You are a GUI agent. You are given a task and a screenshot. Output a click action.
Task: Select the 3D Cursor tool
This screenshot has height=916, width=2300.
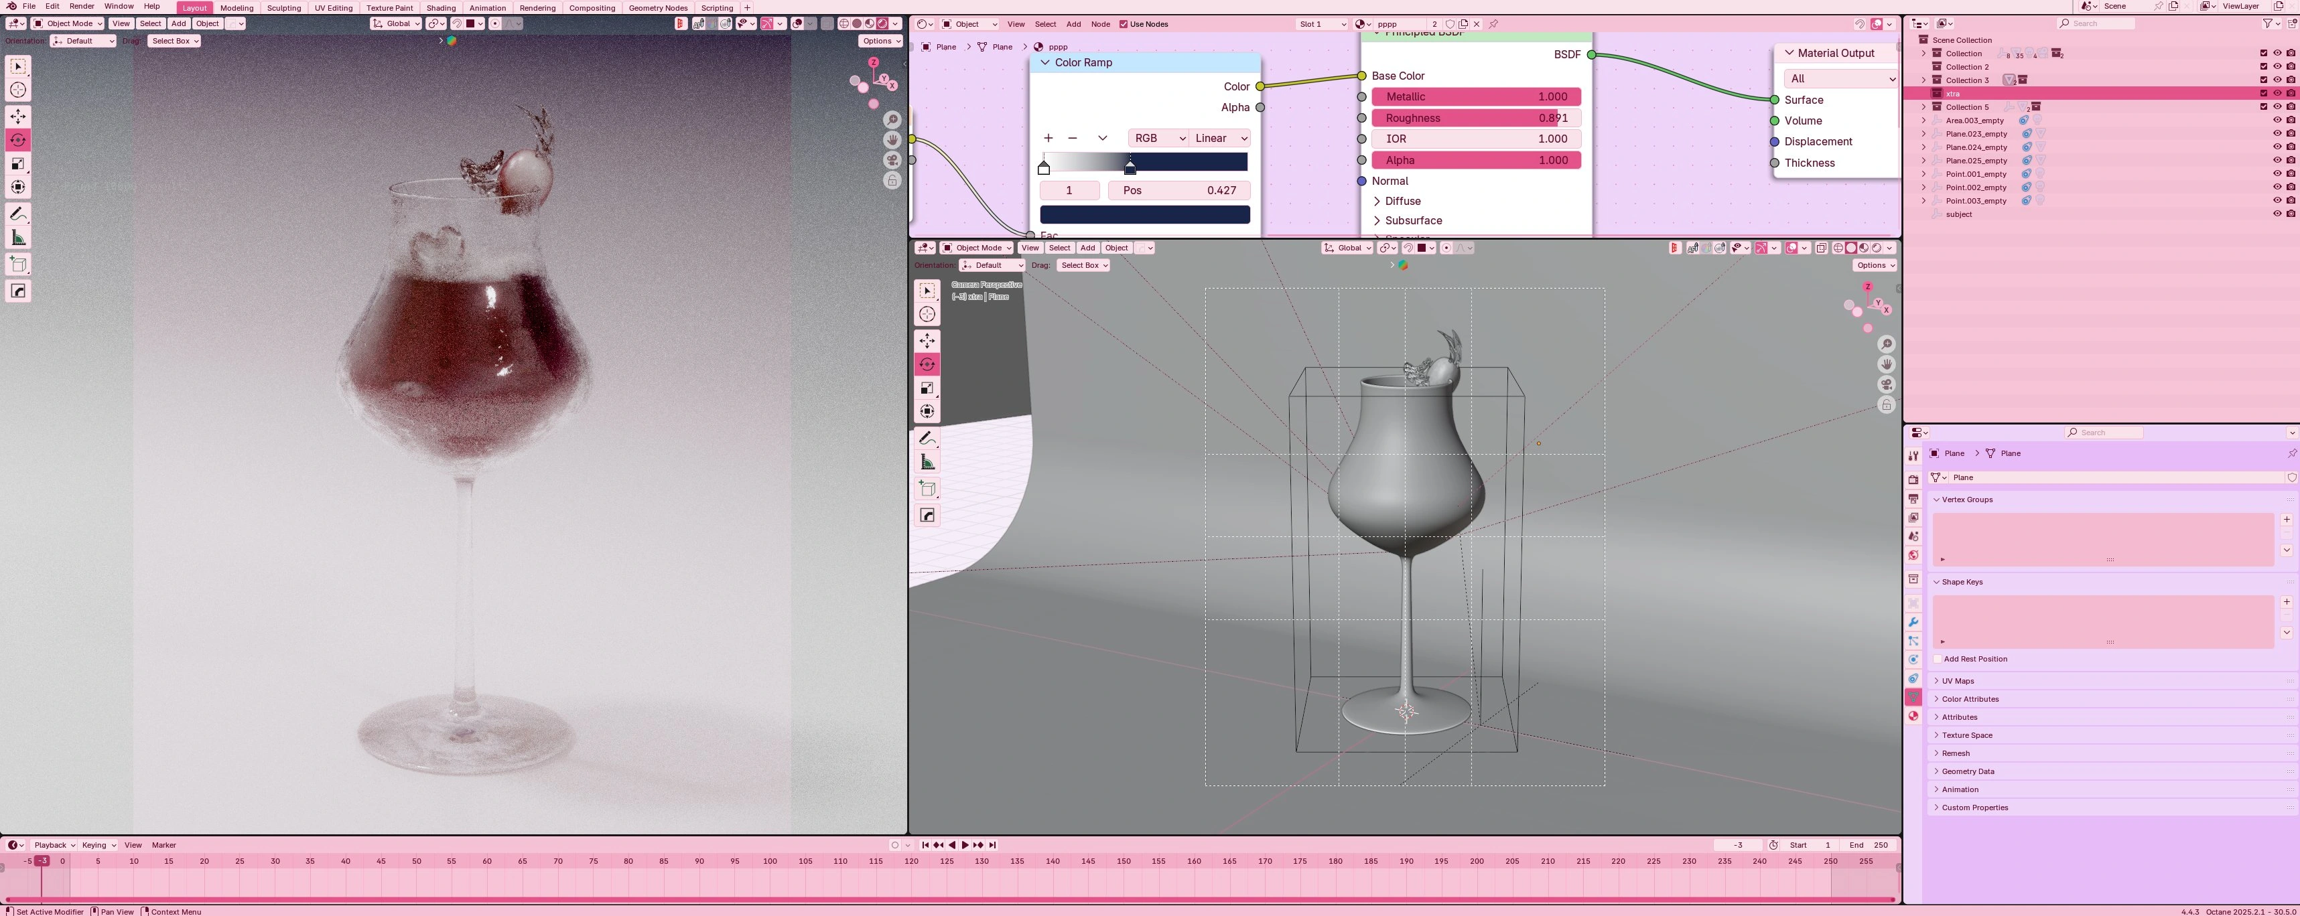click(x=18, y=90)
